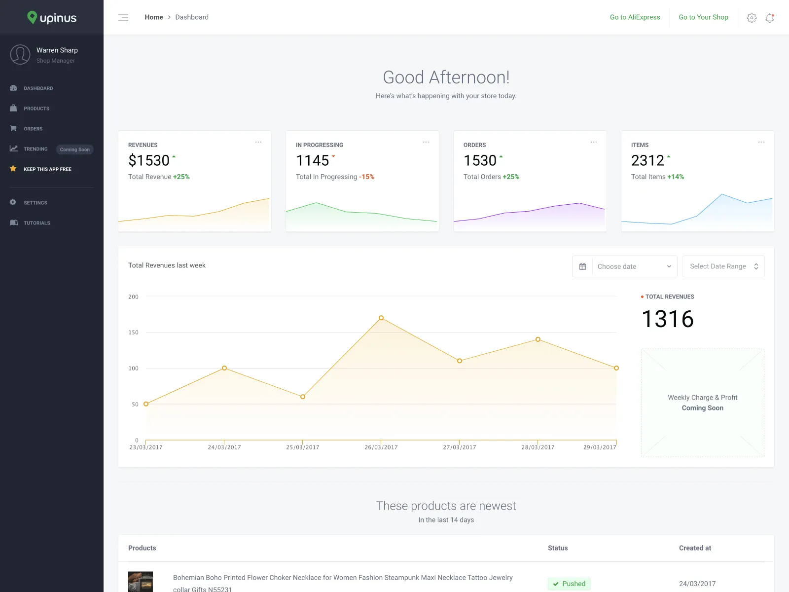The image size is (789, 592).
Task: Click the 26/03/2017 peak chart point
Action: click(x=381, y=318)
